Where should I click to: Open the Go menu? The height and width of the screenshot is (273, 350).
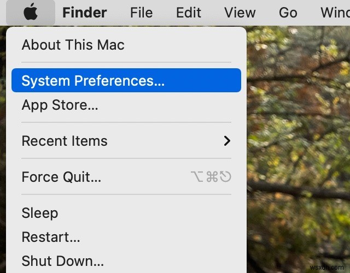point(289,13)
